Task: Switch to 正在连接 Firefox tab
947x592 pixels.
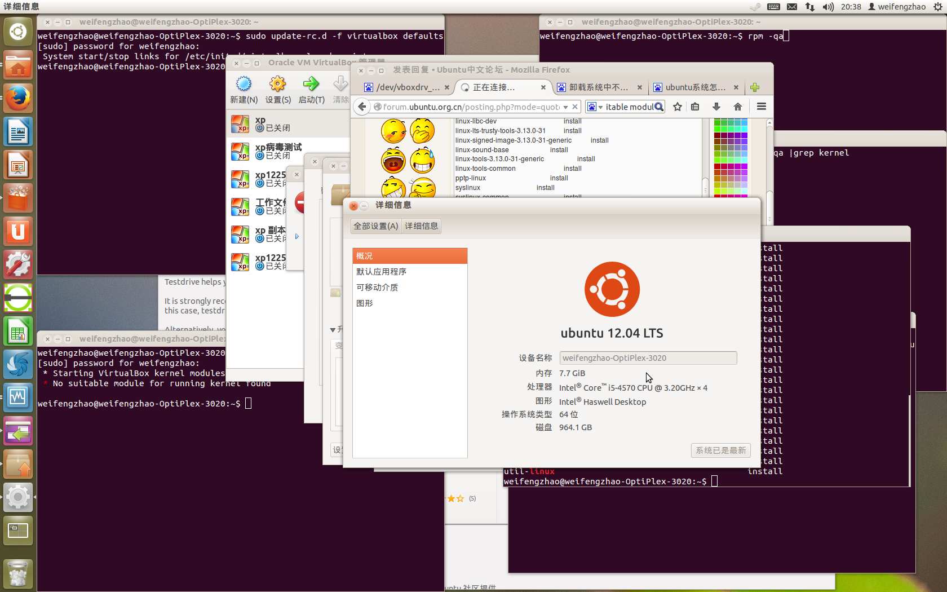Action: coord(503,87)
